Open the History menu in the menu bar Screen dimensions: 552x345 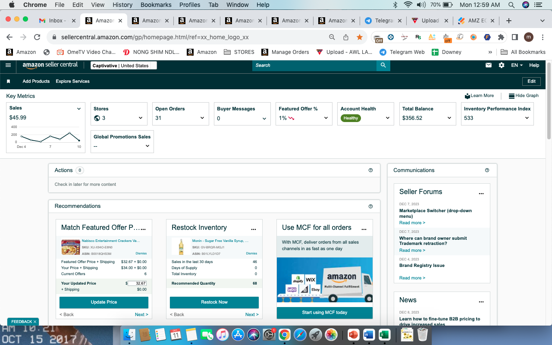[x=122, y=5]
